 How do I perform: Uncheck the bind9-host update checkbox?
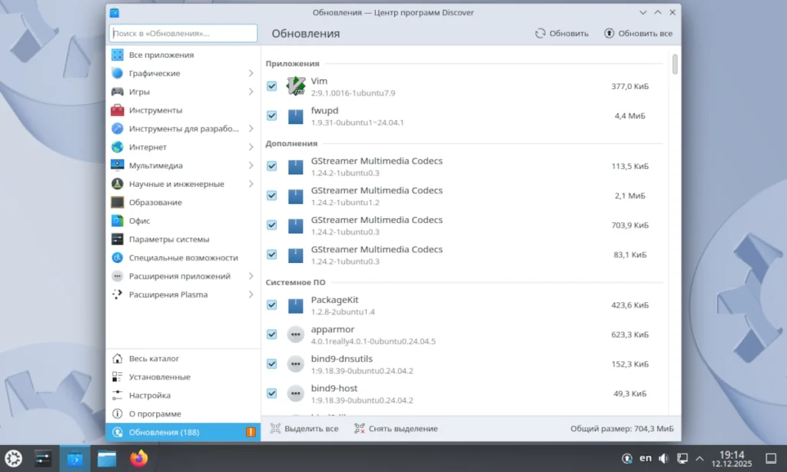(271, 394)
